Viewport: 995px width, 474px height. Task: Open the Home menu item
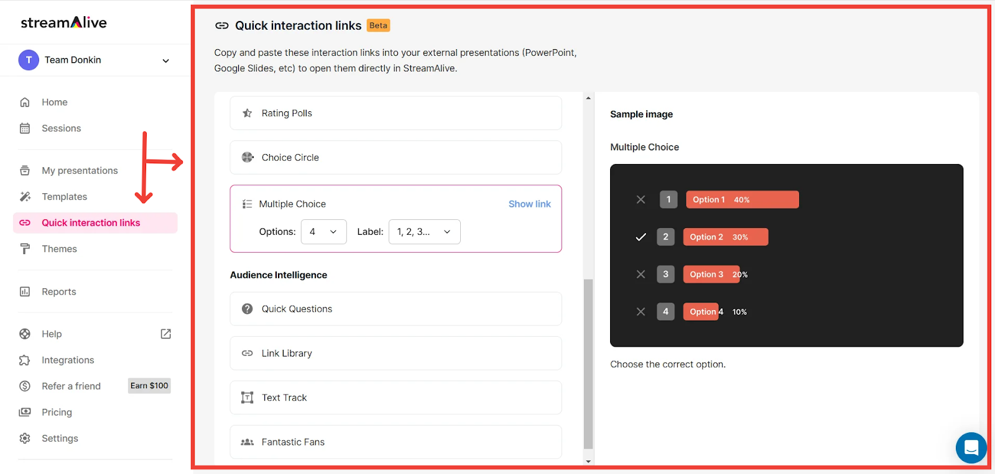pos(55,103)
